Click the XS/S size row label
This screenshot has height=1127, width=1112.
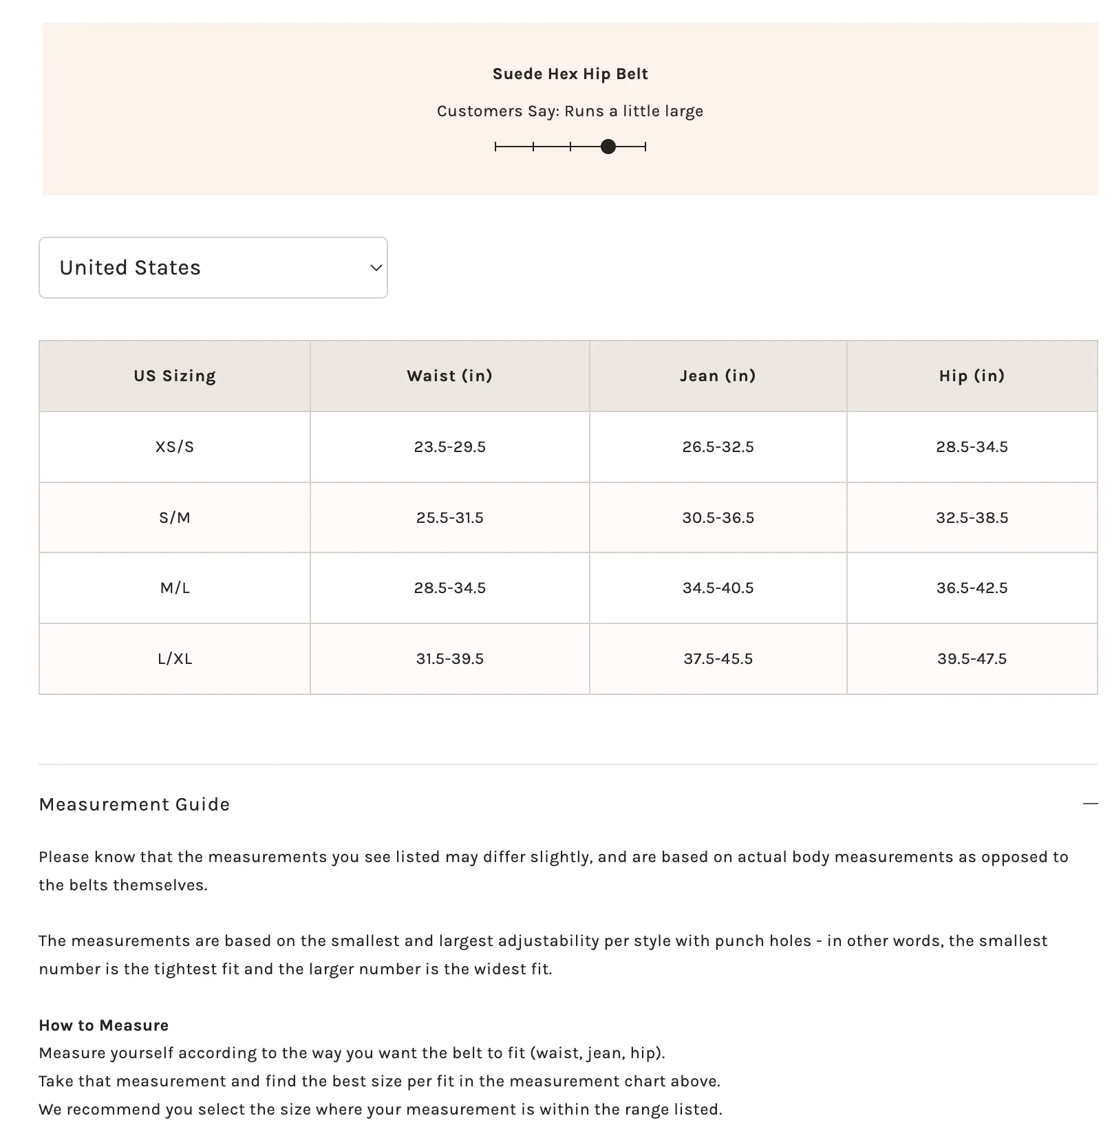click(175, 447)
